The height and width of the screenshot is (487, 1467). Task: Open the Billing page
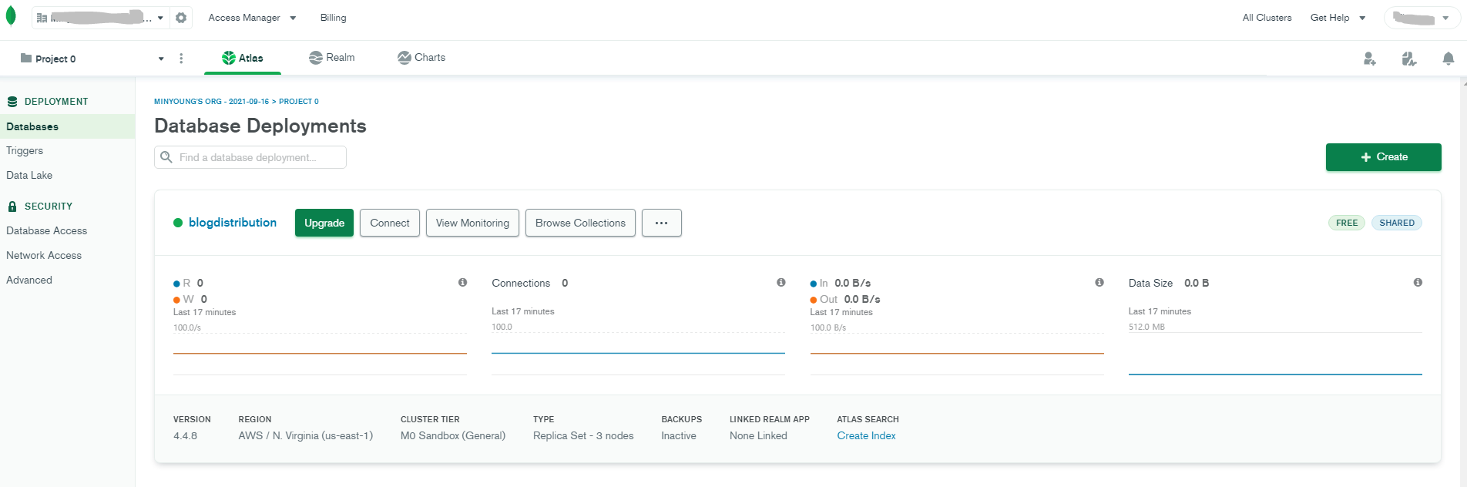pos(333,18)
